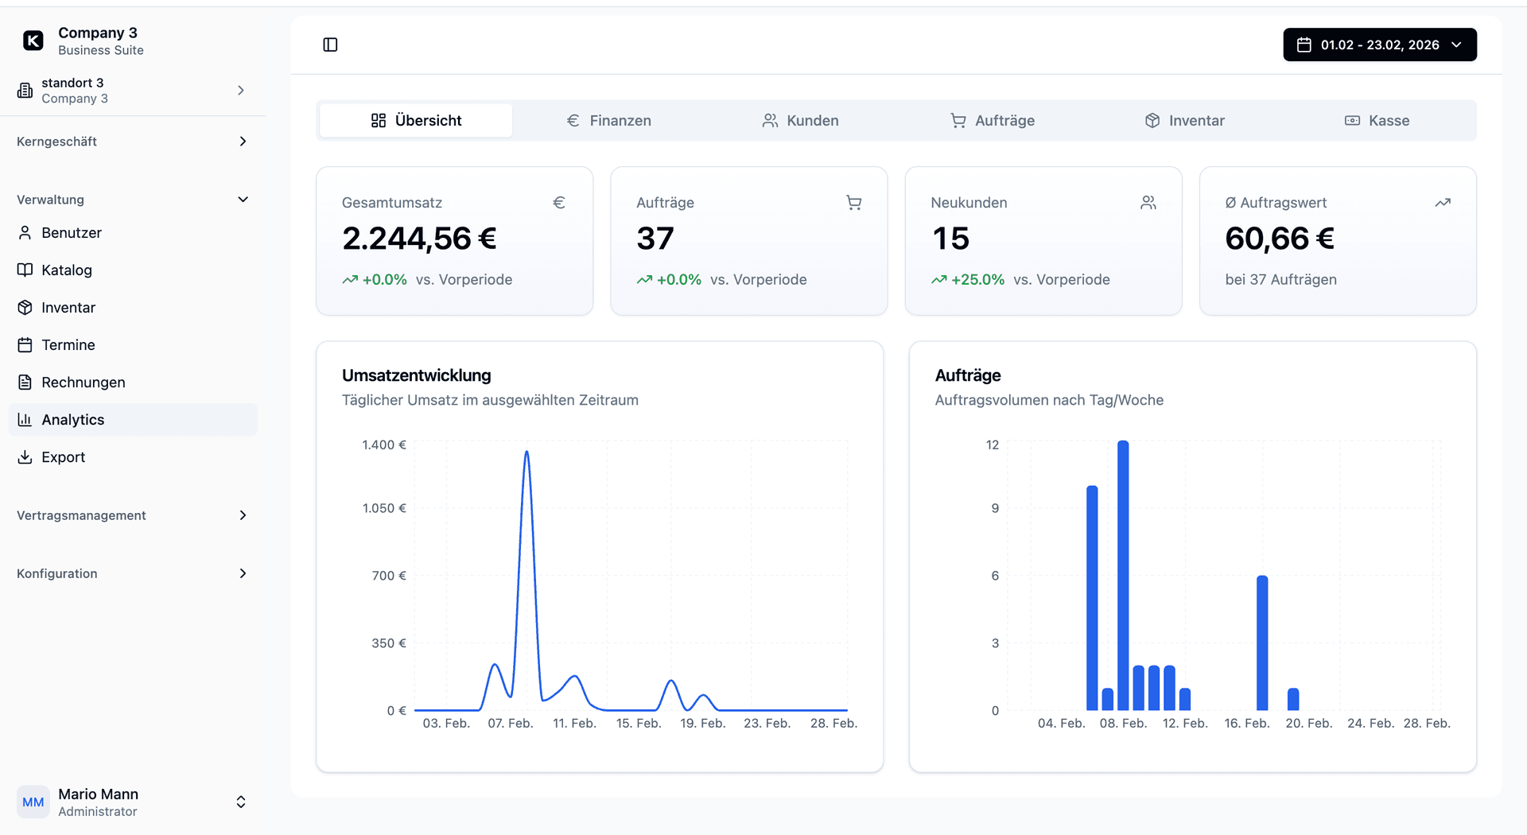Open the Kunden tab
This screenshot has width=1527, height=835.
pyautogui.click(x=800, y=120)
